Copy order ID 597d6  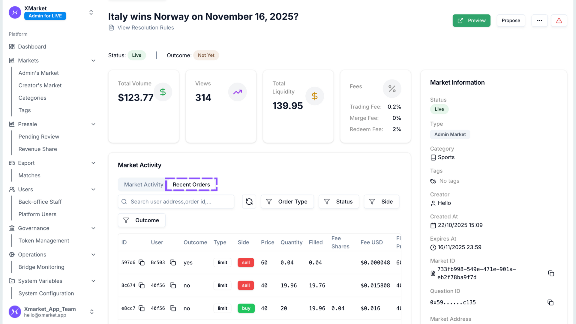click(x=142, y=262)
